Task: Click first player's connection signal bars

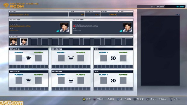Action: pos(58,31)
